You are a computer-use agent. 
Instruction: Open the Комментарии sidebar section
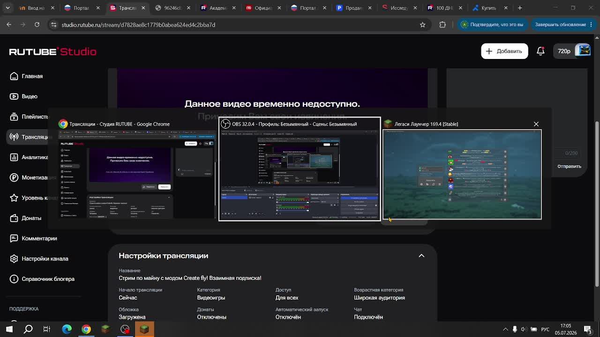[33, 238]
